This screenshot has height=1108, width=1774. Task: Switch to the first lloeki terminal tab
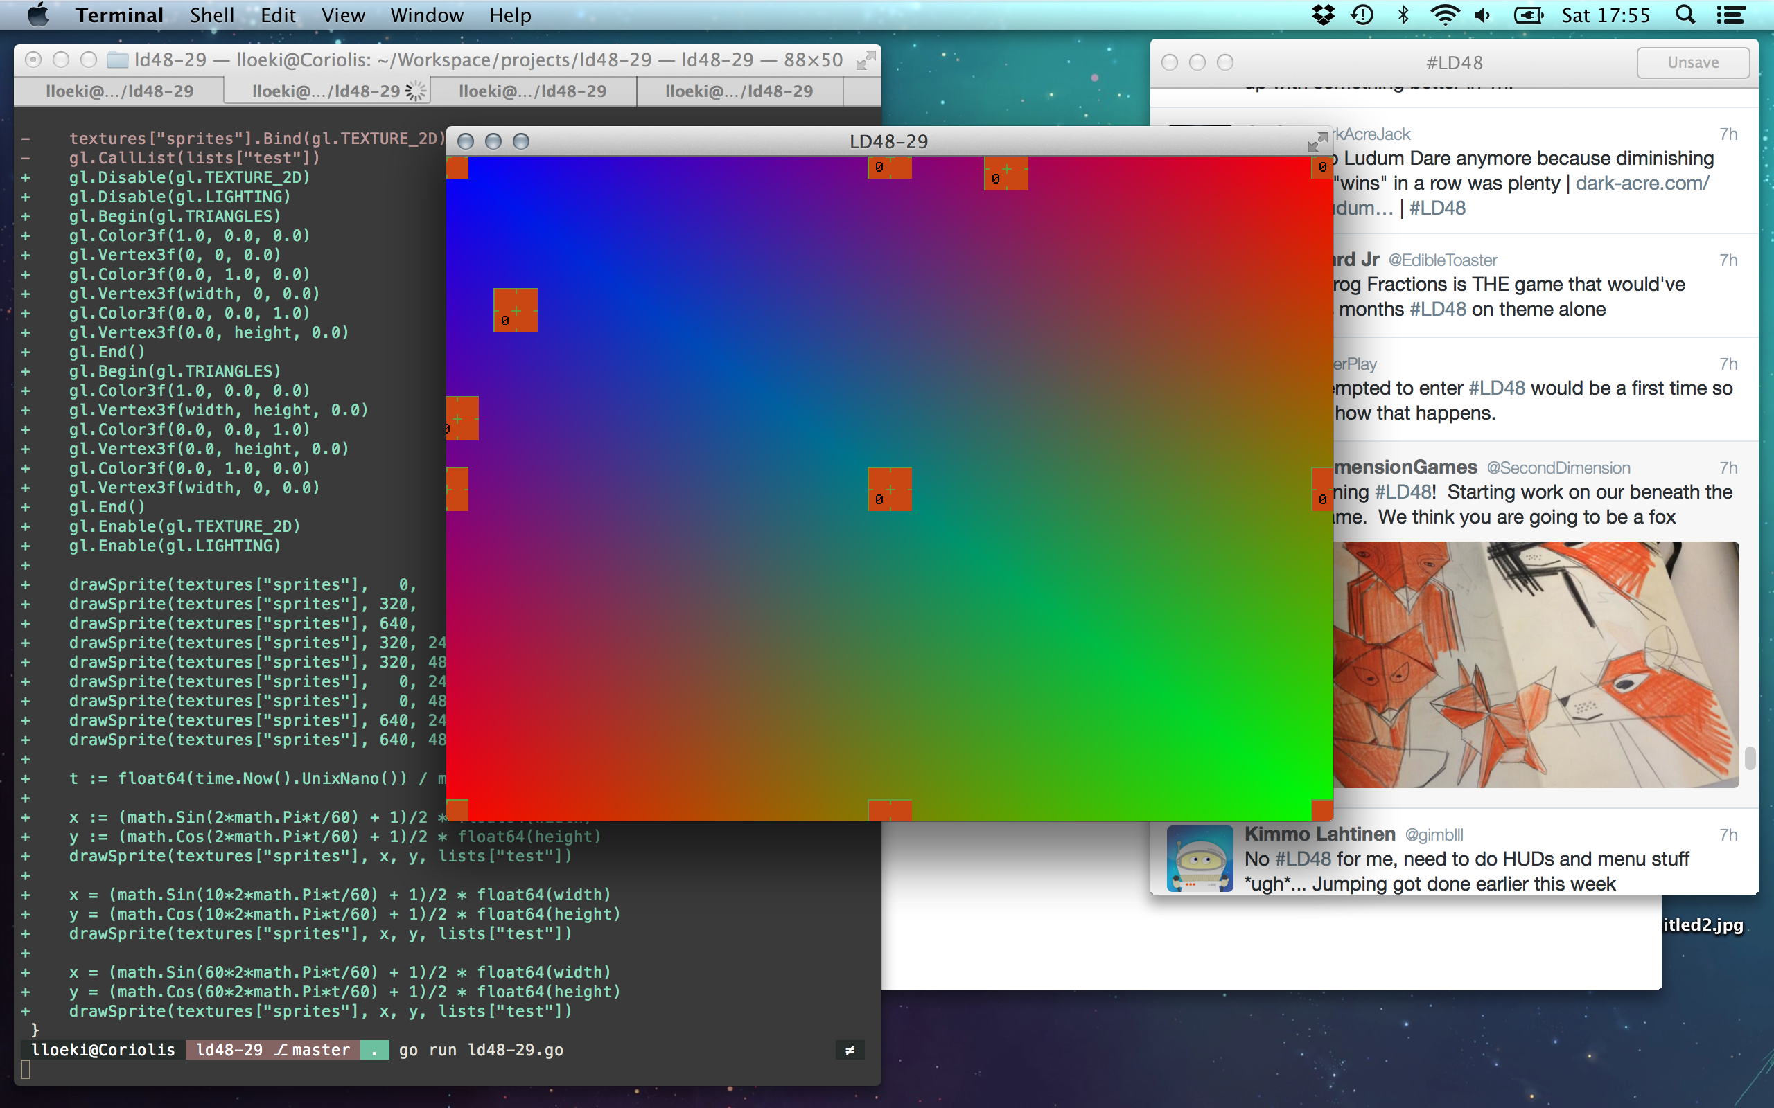coord(119,91)
